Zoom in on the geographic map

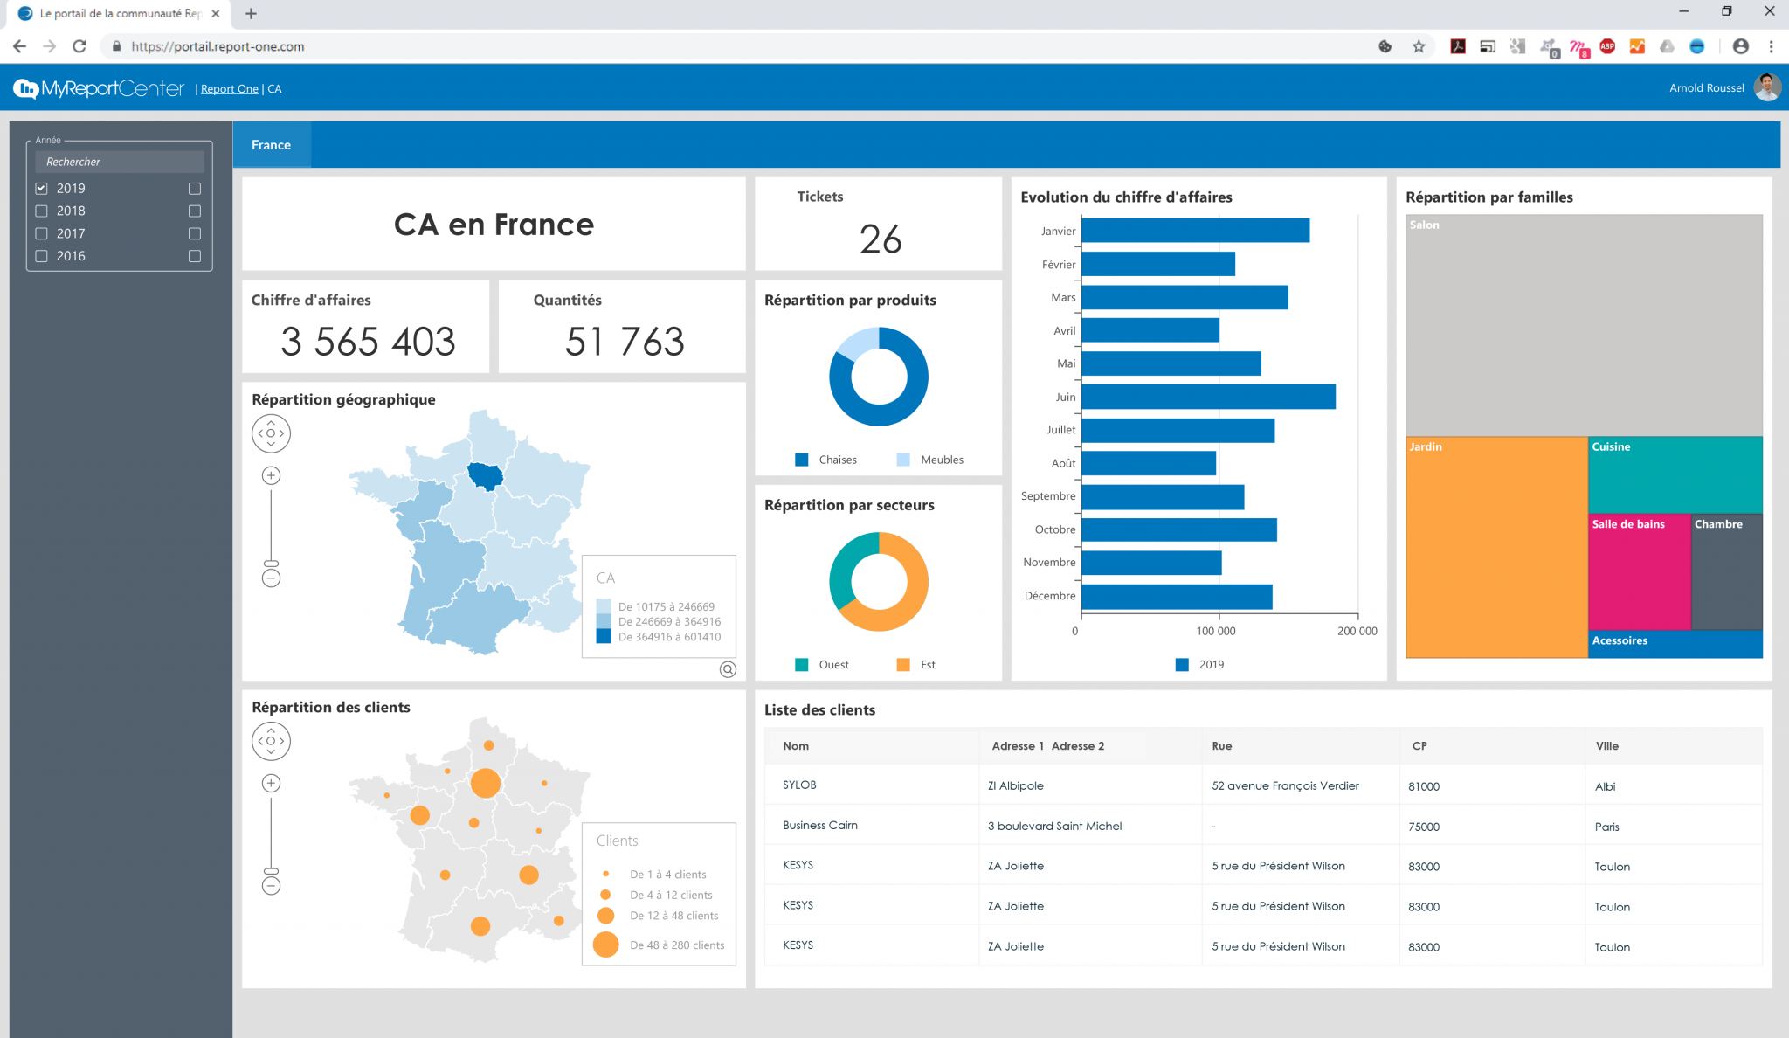click(271, 475)
